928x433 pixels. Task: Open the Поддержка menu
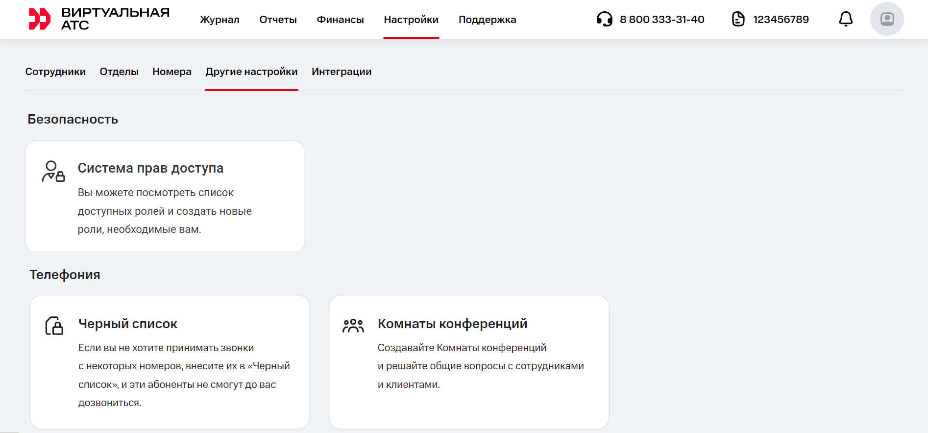[487, 20]
